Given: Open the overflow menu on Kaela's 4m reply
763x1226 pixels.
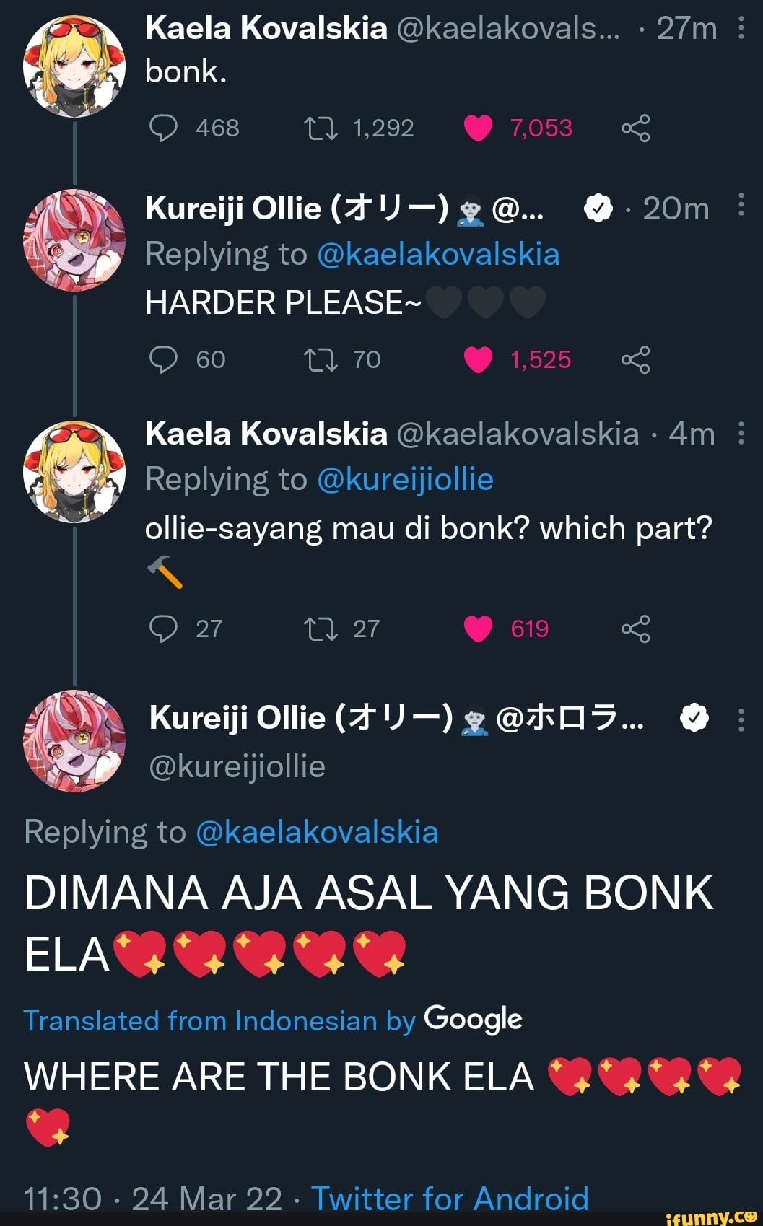Looking at the screenshot, I should click(x=741, y=434).
